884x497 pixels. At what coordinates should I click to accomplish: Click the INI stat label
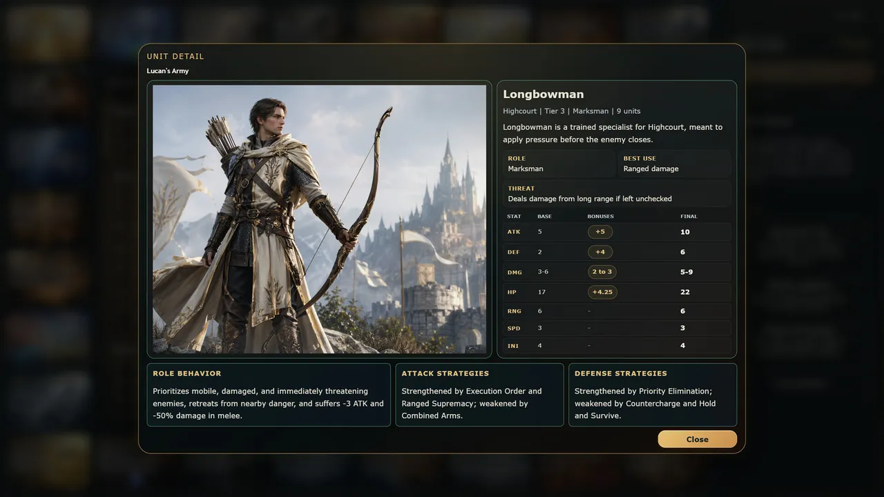pyautogui.click(x=512, y=346)
